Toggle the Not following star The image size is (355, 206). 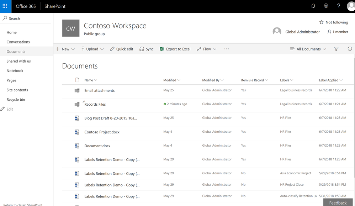point(321,22)
